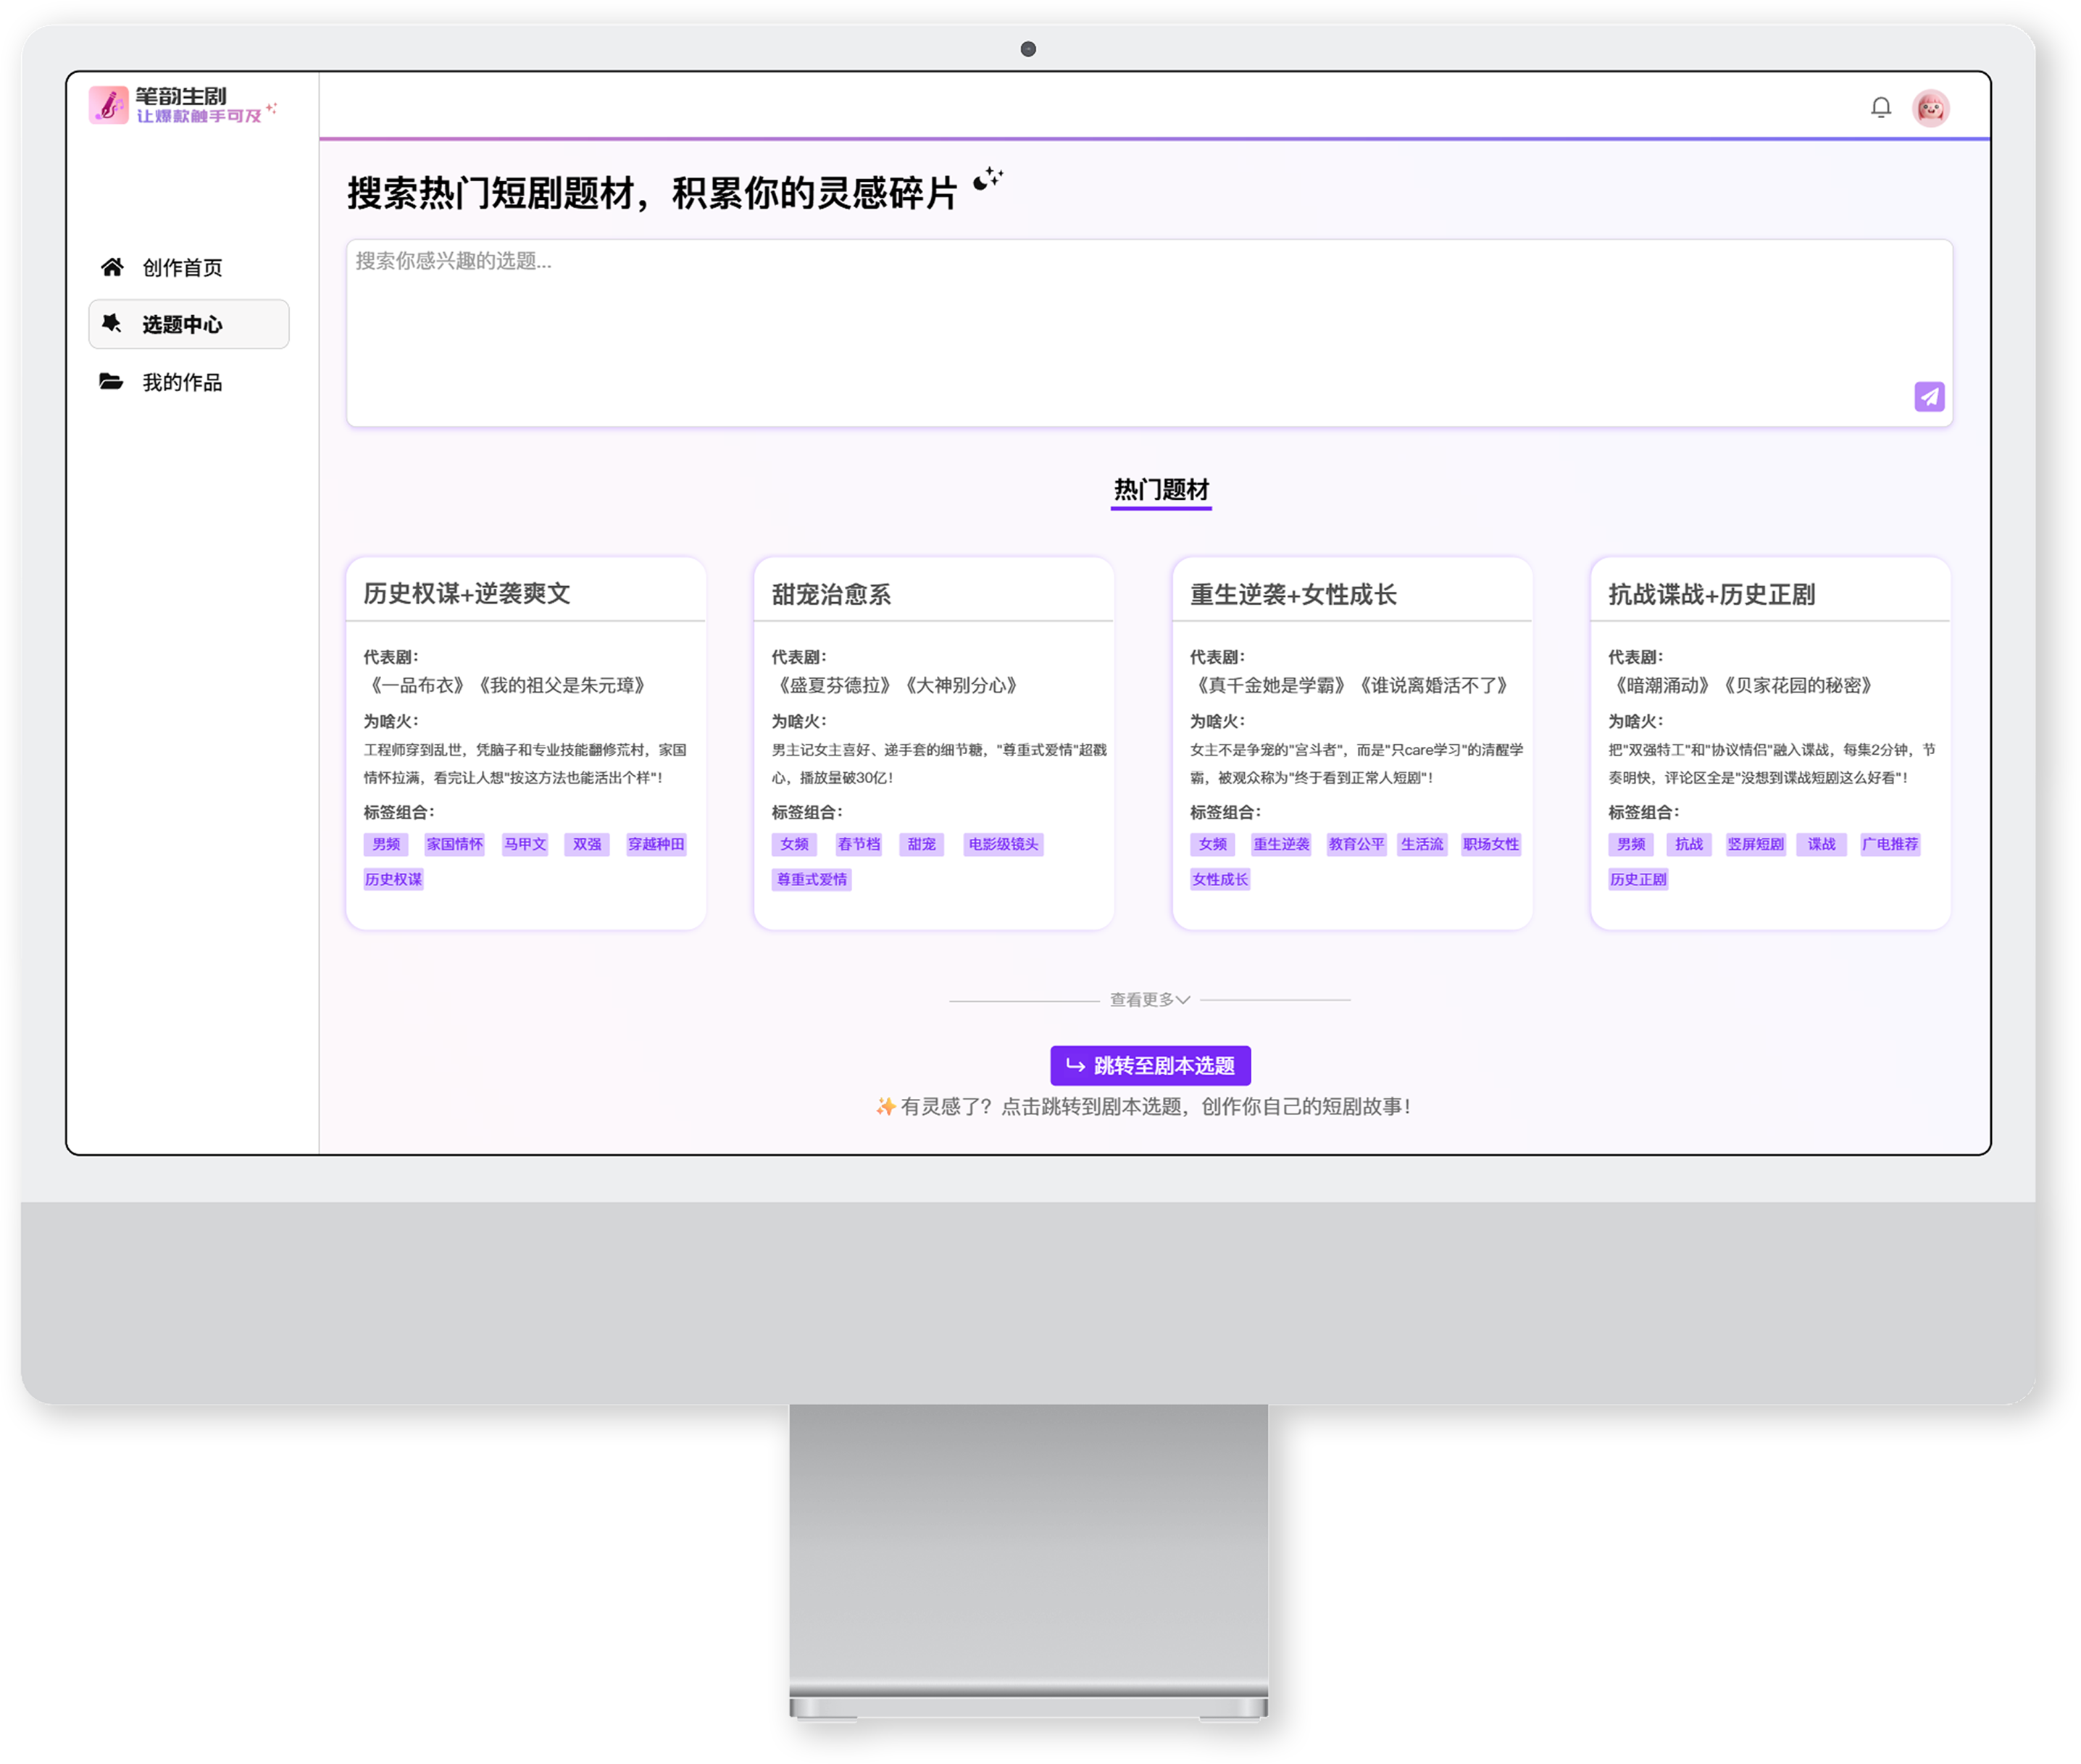Click 《真千金她是学霸》 drama title
This screenshot has height=1764, width=2081.
(x=1270, y=685)
